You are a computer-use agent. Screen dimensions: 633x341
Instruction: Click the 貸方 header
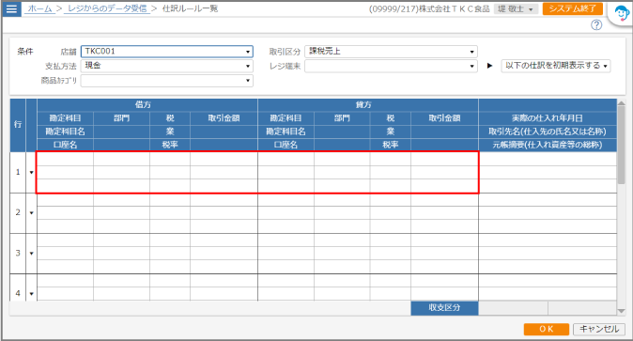point(368,105)
